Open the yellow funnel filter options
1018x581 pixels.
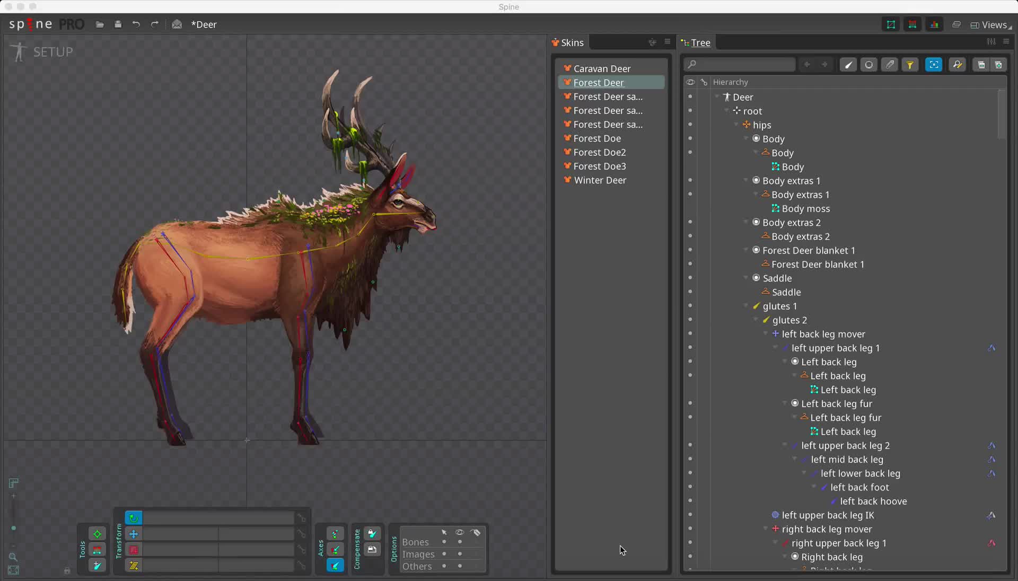(910, 65)
